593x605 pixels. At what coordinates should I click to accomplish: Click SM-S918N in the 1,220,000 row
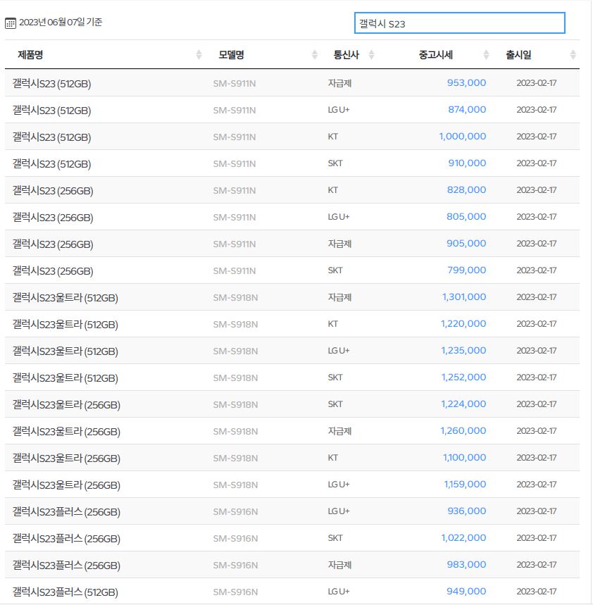235,324
